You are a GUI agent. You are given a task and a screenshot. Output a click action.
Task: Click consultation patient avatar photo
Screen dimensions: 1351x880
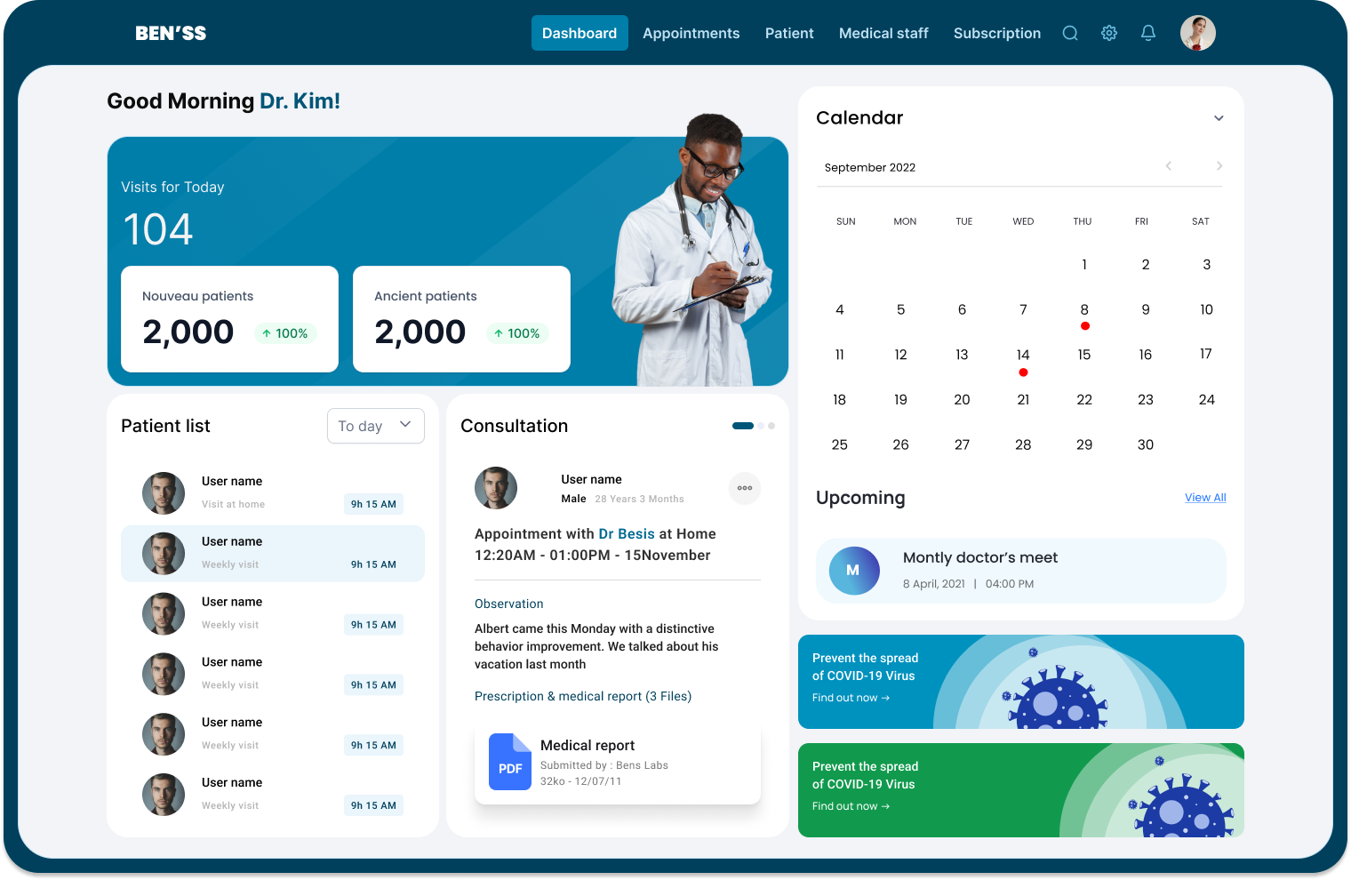[x=496, y=488]
